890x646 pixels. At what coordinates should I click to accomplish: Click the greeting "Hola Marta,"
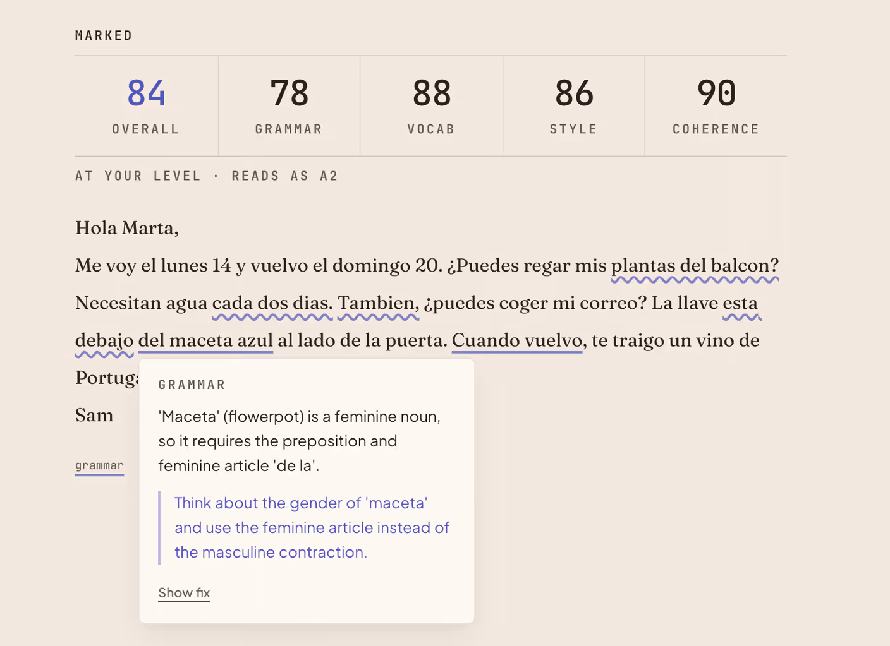[127, 228]
